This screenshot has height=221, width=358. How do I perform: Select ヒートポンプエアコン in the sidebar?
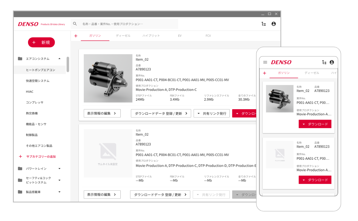(40, 70)
